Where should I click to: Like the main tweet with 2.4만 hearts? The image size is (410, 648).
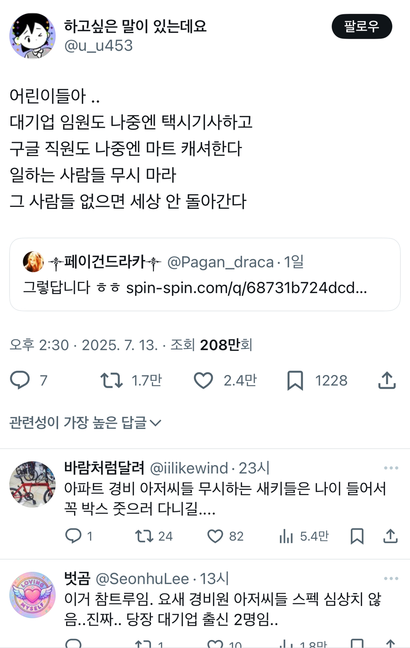point(203,380)
